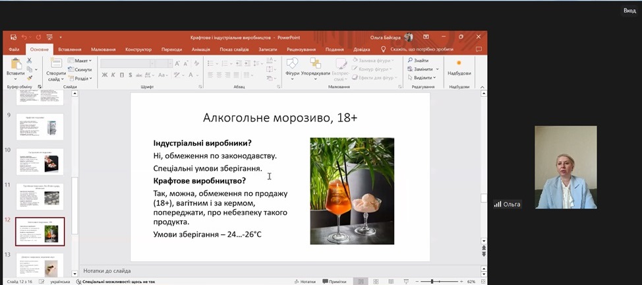Viewport: 642px width, 285px height.
Task: Click the Вставити paste icon
Action: pos(15,64)
